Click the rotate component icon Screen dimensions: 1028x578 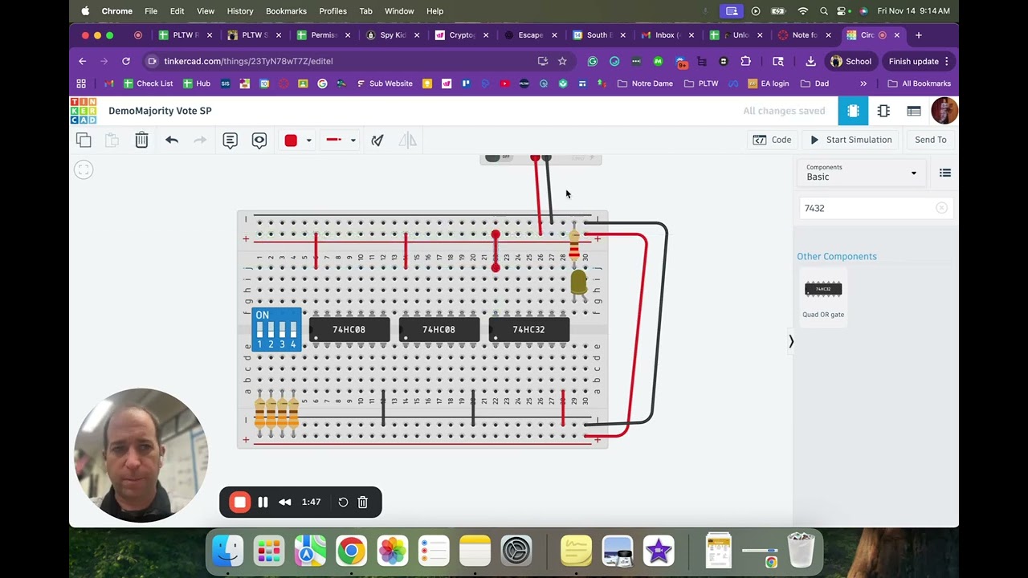tap(377, 140)
